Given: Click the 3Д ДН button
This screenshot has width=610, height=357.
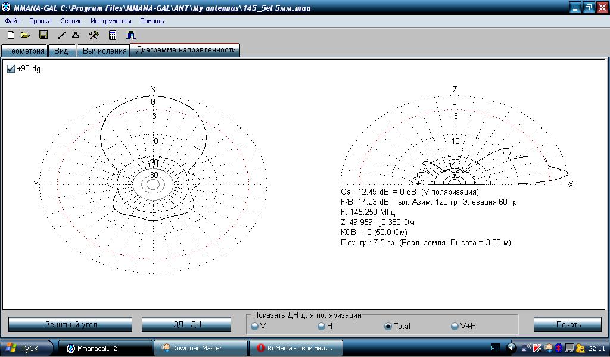Looking at the screenshot, I should [186, 324].
